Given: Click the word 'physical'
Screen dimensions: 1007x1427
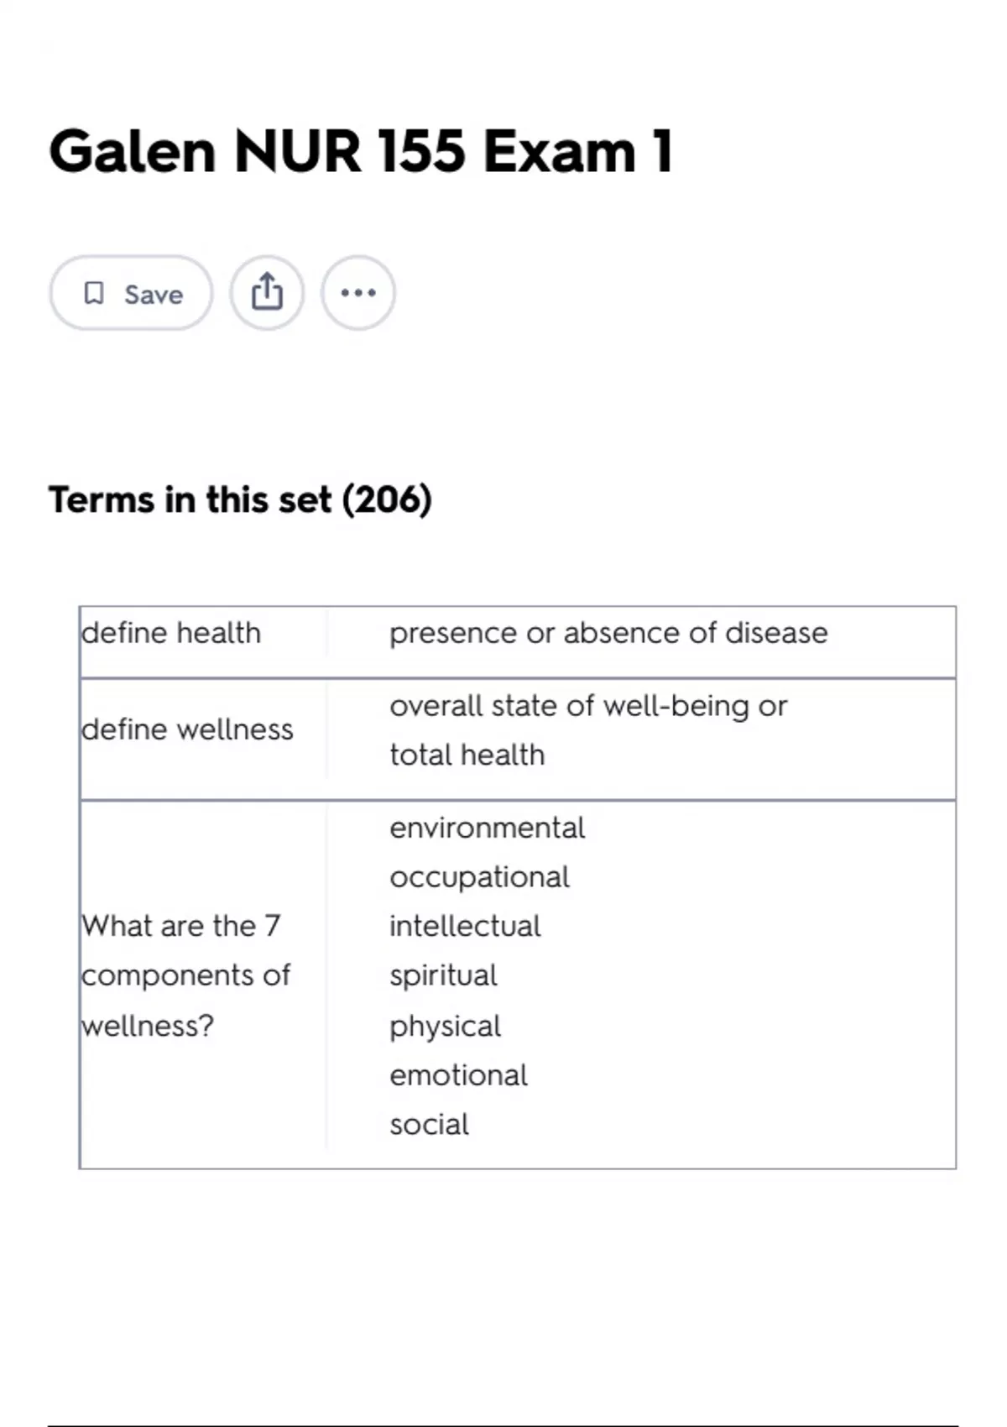Looking at the screenshot, I should 445,1026.
